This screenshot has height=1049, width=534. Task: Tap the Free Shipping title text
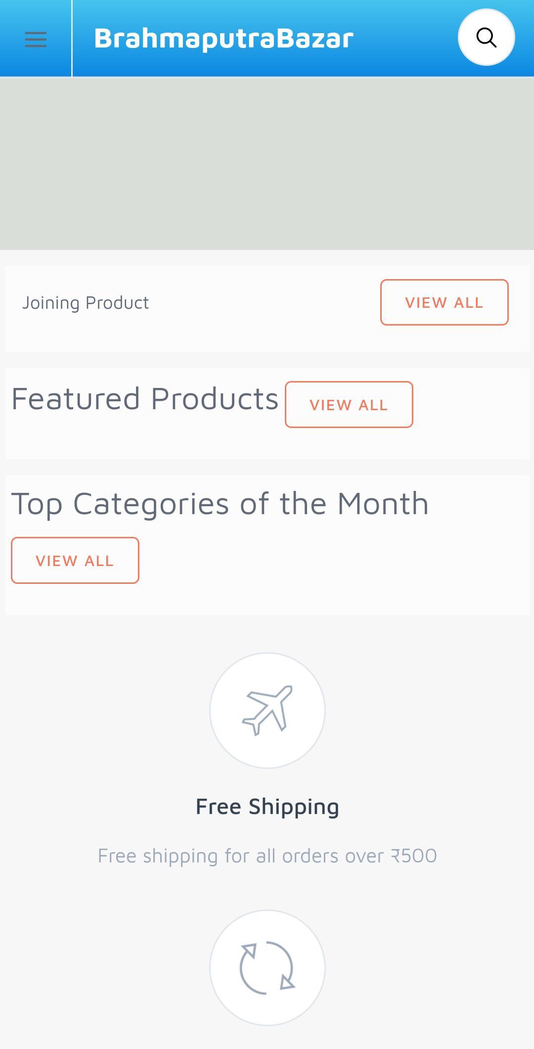pyautogui.click(x=267, y=807)
